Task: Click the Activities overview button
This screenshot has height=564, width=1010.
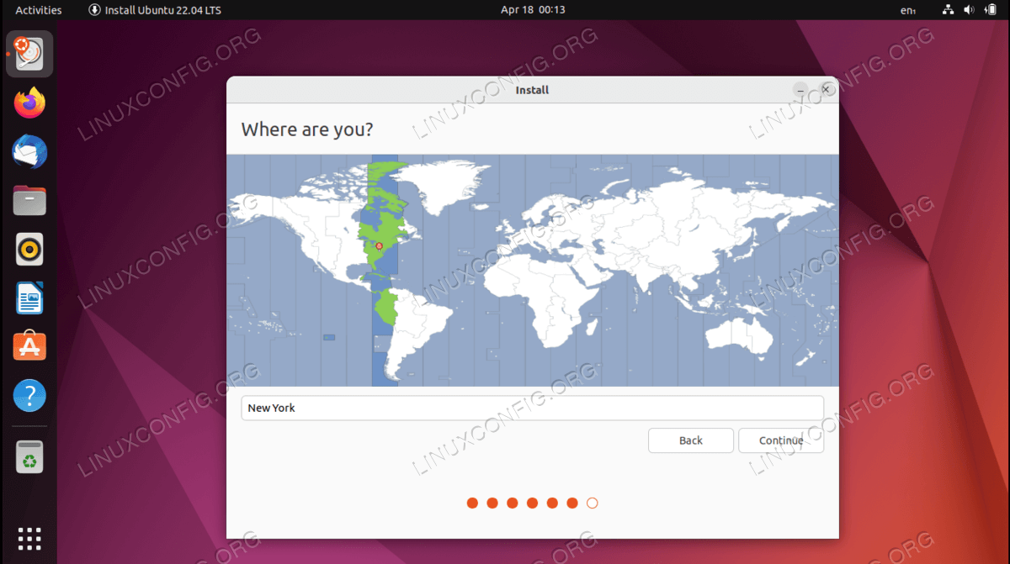Action: (39, 10)
